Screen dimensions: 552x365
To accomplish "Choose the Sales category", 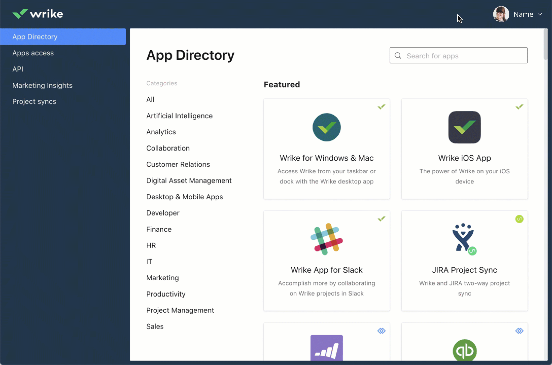I will click(155, 326).
